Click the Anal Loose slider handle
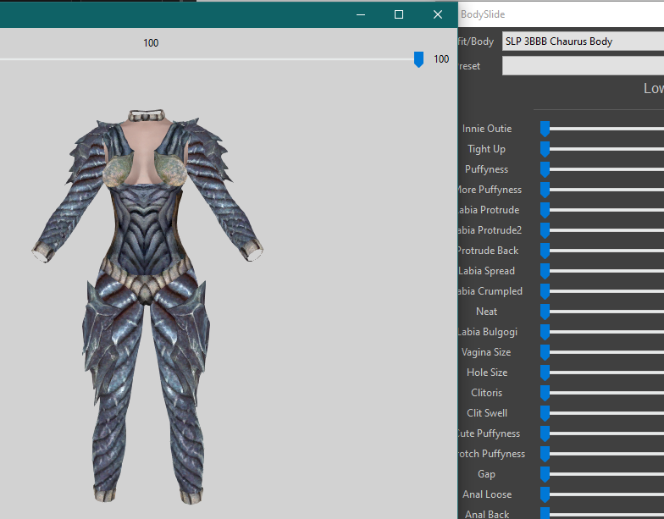The image size is (664, 519). point(545,494)
